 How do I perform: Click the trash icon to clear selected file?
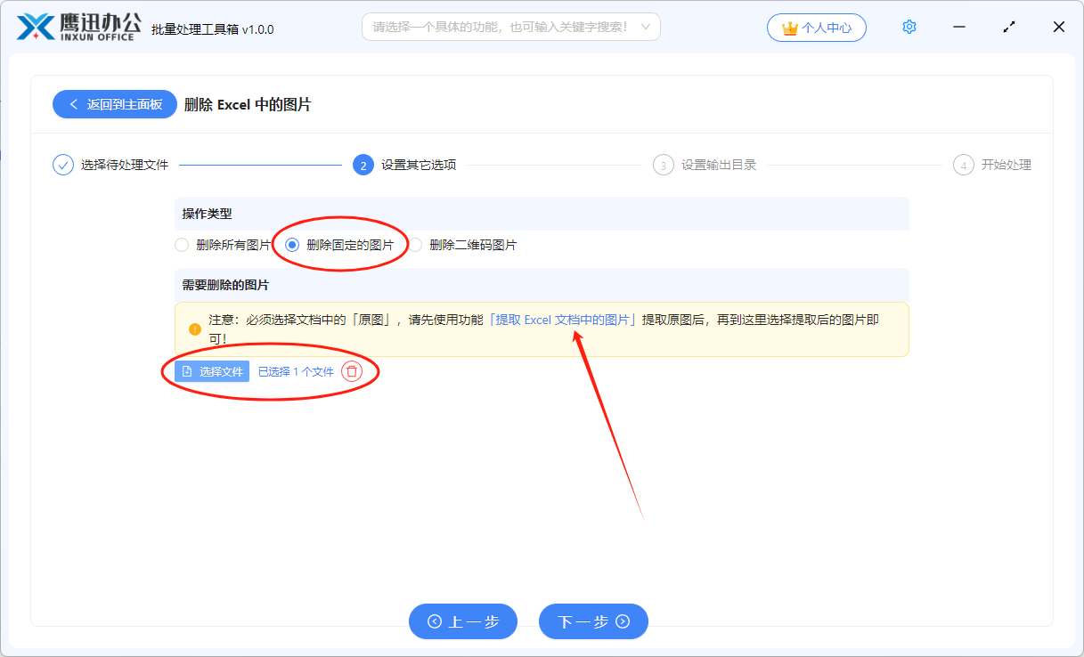[x=352, y=371]
